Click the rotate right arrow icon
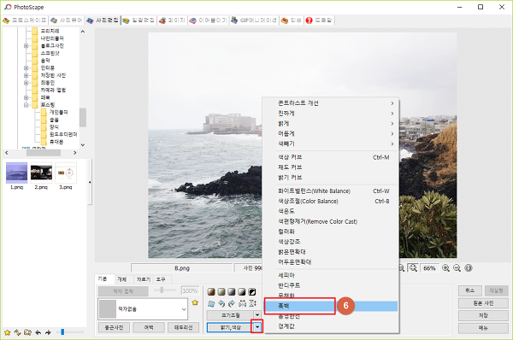 (232, 304)
